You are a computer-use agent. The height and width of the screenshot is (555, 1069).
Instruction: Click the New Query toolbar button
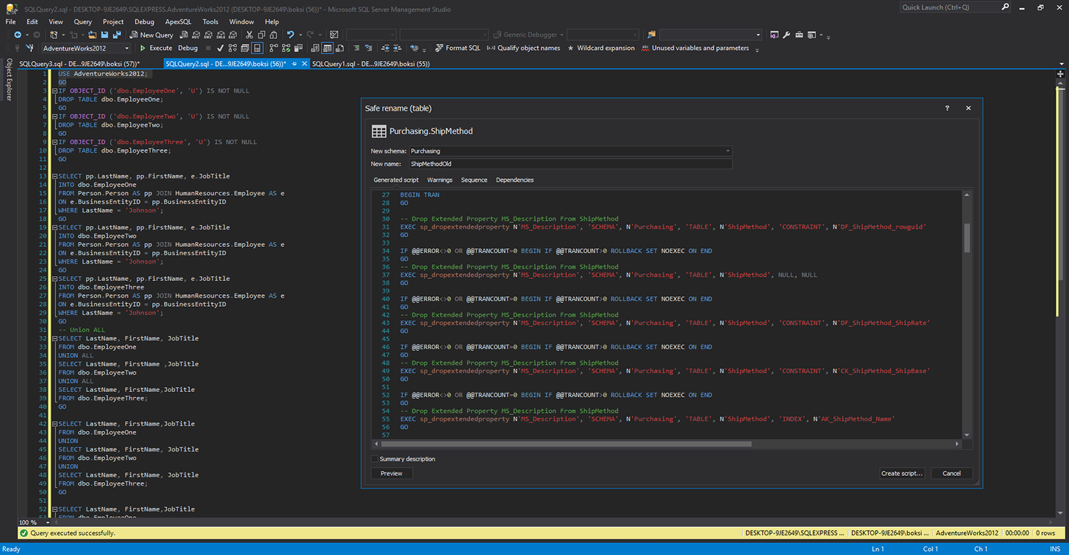[x=151, y=35]
